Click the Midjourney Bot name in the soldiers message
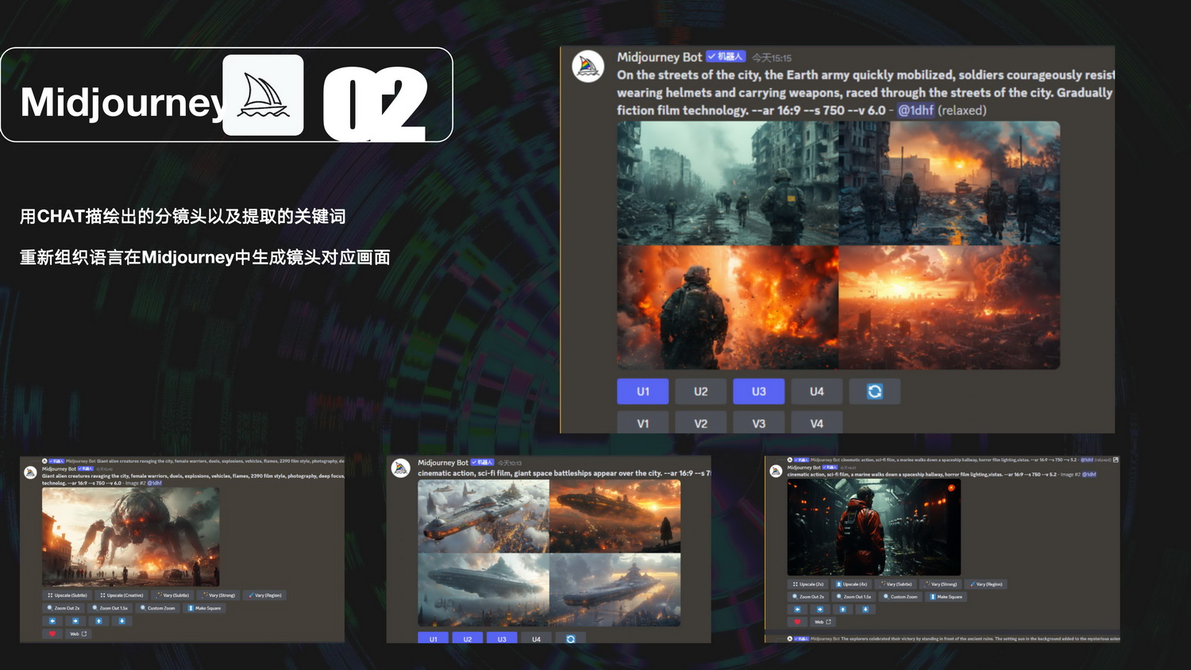1191x670 pixels. [659, 57]
